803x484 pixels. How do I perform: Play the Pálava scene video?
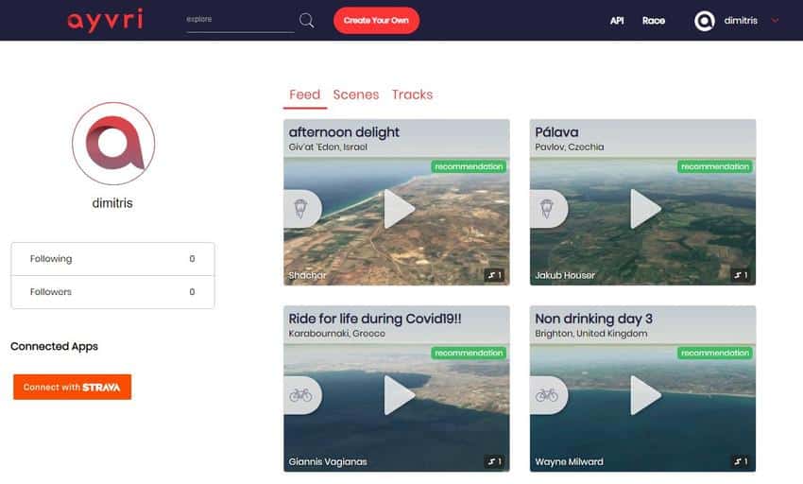(x=645, y=209)
